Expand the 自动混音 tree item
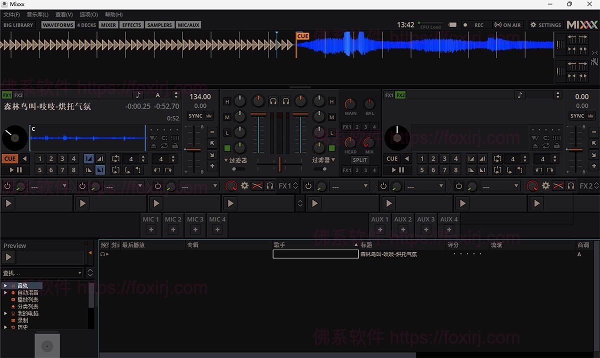The height and width of the screenshot is (358, 600). pos(5,293)
